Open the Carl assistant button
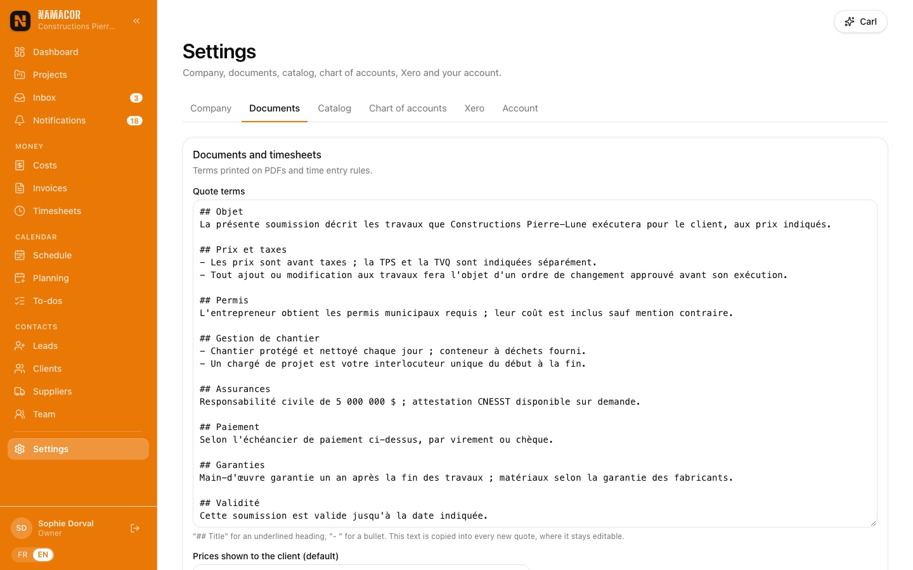 click(x=860, y=22)
